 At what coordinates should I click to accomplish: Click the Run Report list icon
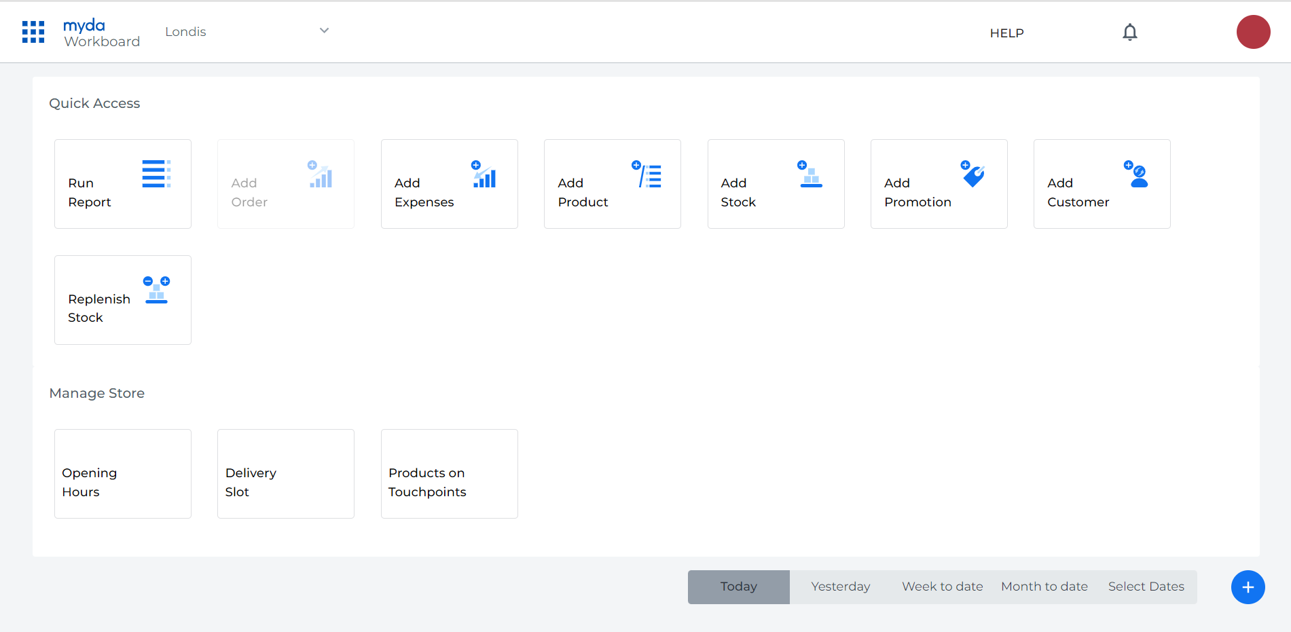tap(156, 174)
